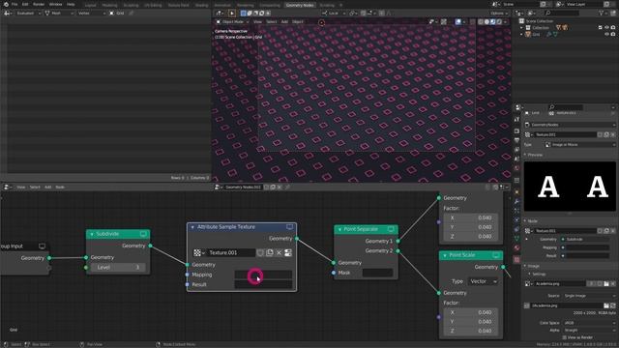Open node editor Node menu
Screen dimensions: 619x348
click(x=60, y=187)
